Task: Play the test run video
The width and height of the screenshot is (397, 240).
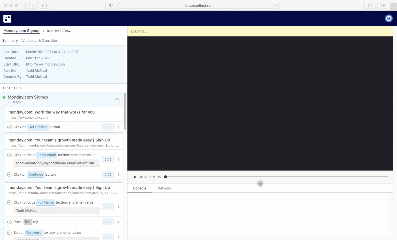Action: 135,177
